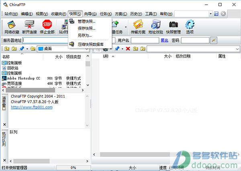Image resolution: width=241 pixels, height=171 pixels.
Task: Open the 帮助(H) menu
Action: coord(166,14)
